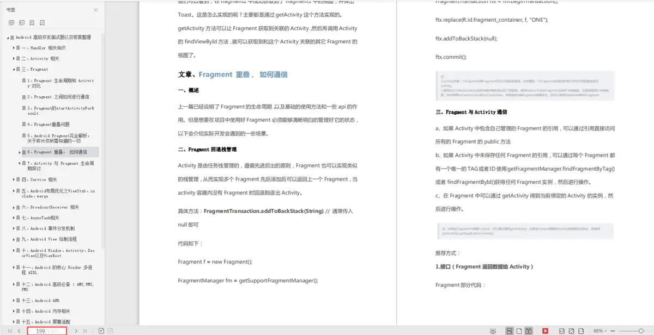This screenshot has width=654, height=335.
Task: Close the 书签 bookmark panel
Action: pos(96,10)
